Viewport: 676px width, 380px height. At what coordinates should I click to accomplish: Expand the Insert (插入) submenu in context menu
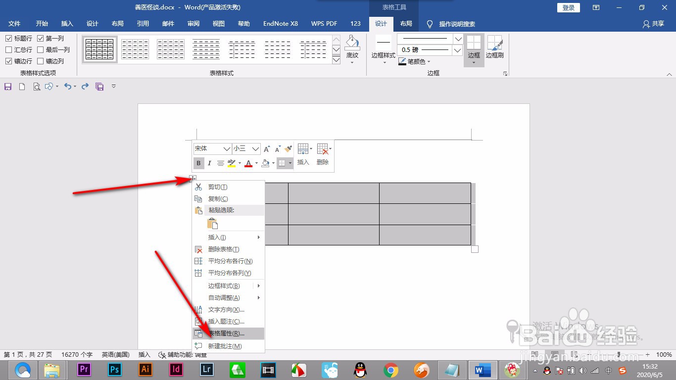228,237
